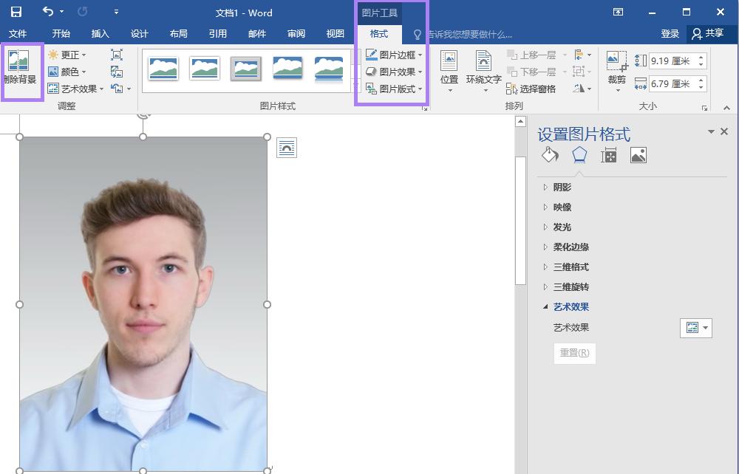Select the Effects pentagon icon in Format Picture pane
Screen dimensions: 739x474
coord(579,154)
